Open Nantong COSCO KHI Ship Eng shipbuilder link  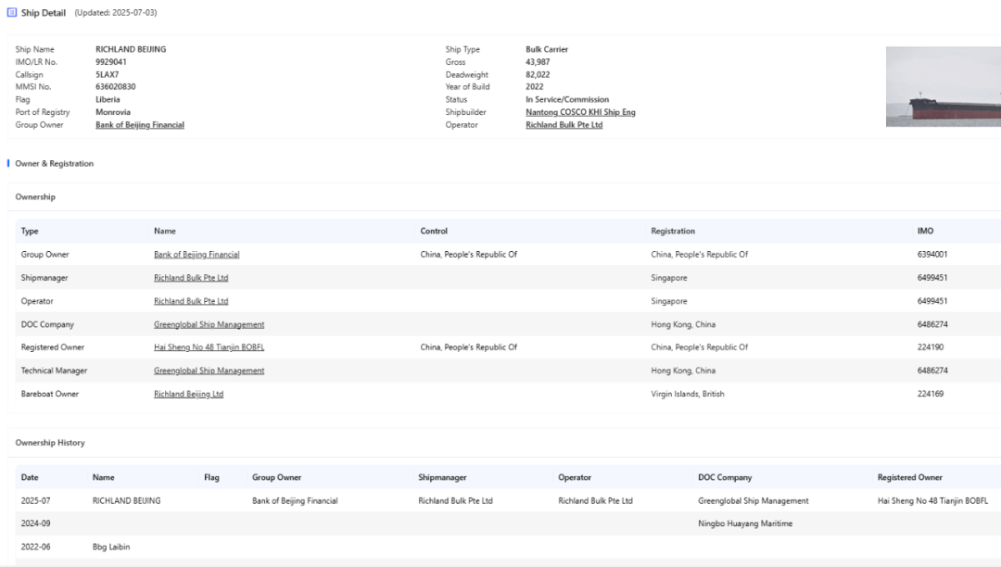[x=580, y=112]
